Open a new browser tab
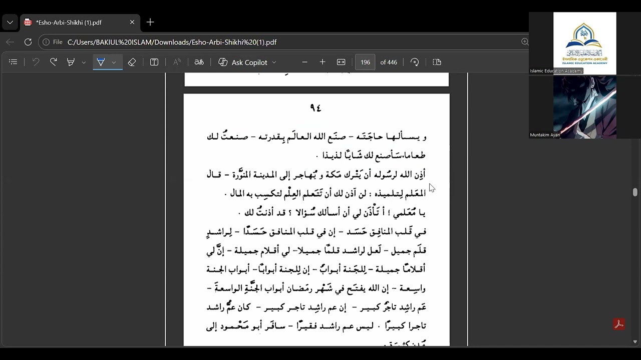 (150, 22)
